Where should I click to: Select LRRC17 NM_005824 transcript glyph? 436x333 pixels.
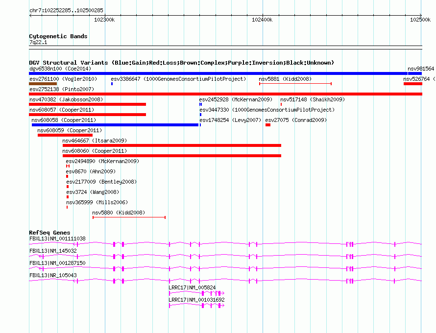click(x=196, y=293)
